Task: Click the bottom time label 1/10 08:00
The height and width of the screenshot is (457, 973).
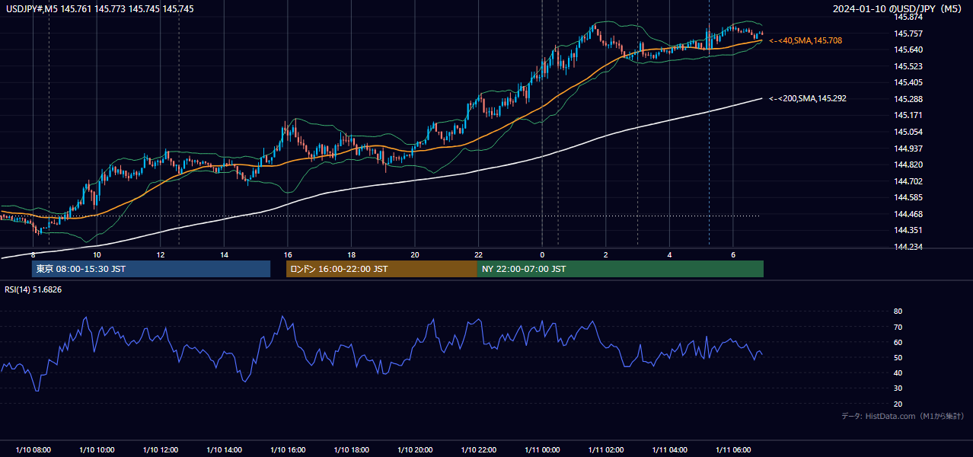Action: click(33, 450)
